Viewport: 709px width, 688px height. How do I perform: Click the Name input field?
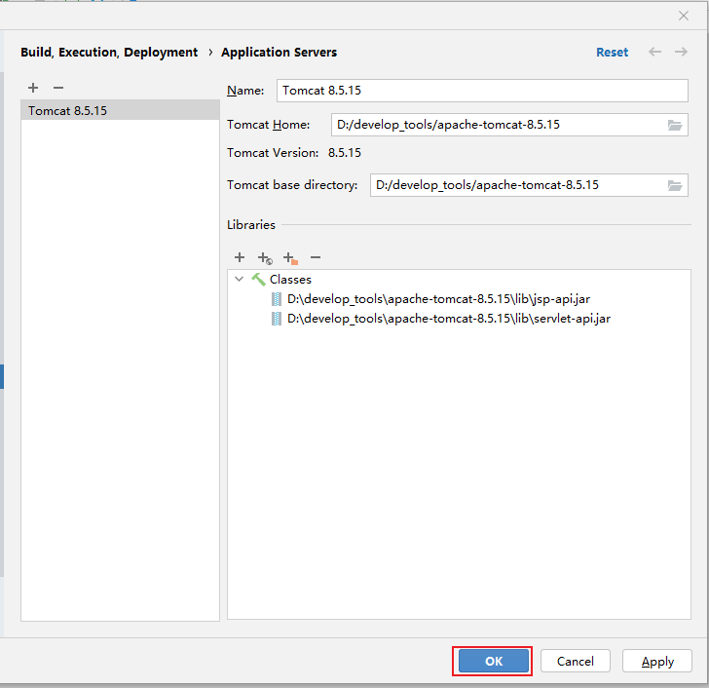tap(482, 91)
